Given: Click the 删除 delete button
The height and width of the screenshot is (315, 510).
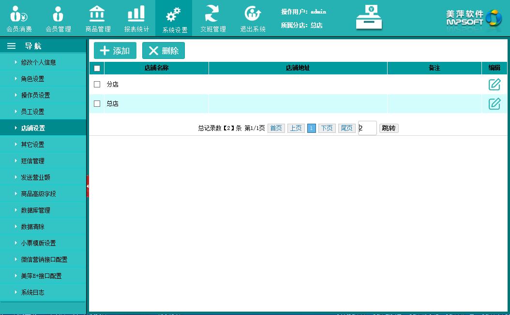Looking at the screenshot, I should click(164, 51).
